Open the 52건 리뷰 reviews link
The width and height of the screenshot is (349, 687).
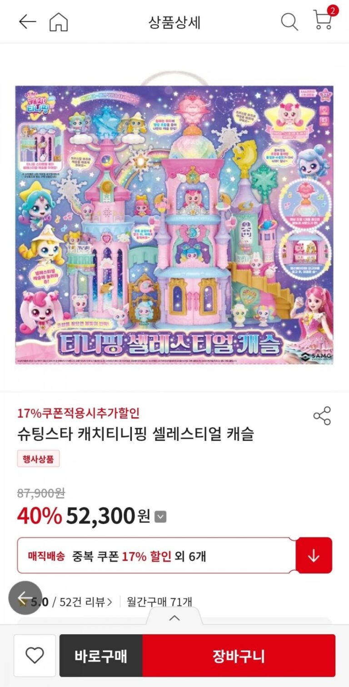(86, 602)
